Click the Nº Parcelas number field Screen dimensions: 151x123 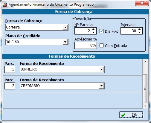(83, 31)
